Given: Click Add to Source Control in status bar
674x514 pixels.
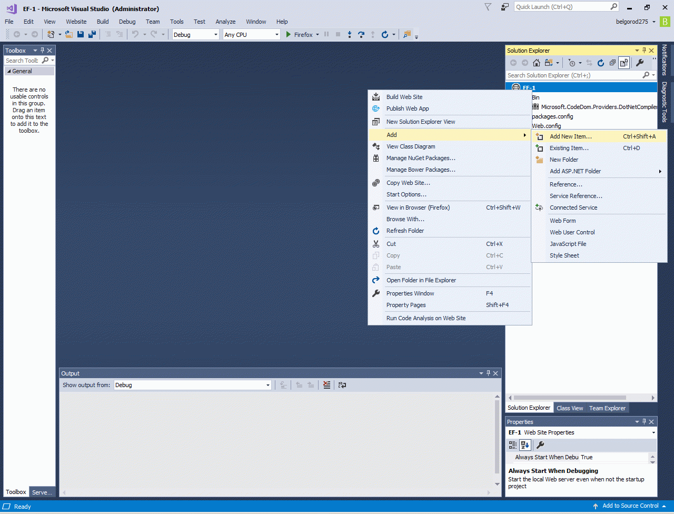Looking at the screenshot, I should pyautogui.click(x=630, y=506).
